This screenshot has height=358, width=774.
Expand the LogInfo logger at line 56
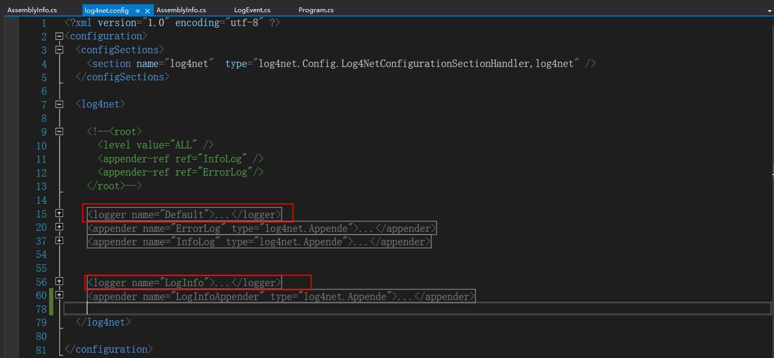[59, 281]
